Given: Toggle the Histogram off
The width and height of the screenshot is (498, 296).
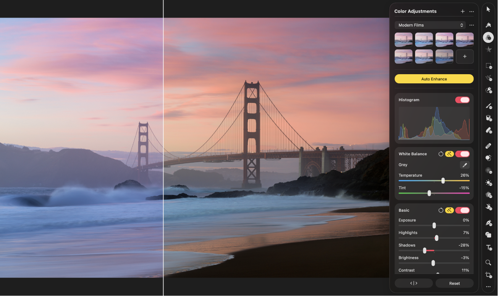Looking at the screenshot, I should 462,100.
